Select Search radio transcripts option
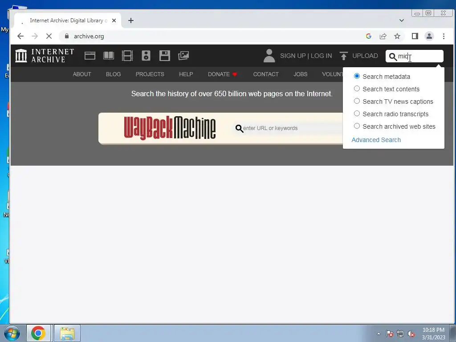 click(x=357, y=114)
